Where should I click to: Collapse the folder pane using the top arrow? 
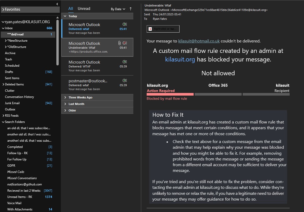(x=57, y=4)
